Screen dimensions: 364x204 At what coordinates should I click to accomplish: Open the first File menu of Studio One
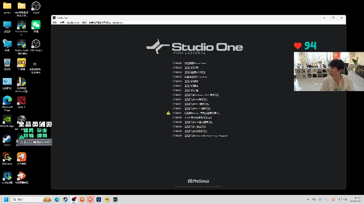(55, 22)
